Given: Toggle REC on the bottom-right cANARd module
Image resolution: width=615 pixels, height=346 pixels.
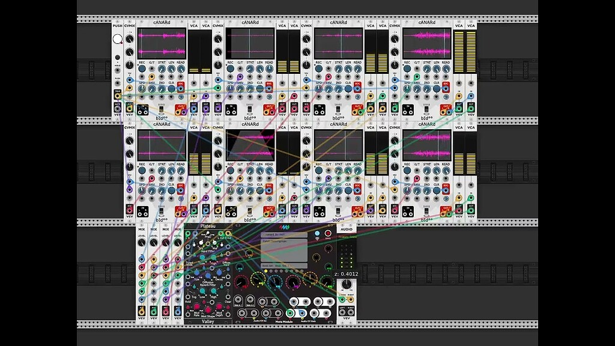Looking at the screenshot, I should point(407,171).
